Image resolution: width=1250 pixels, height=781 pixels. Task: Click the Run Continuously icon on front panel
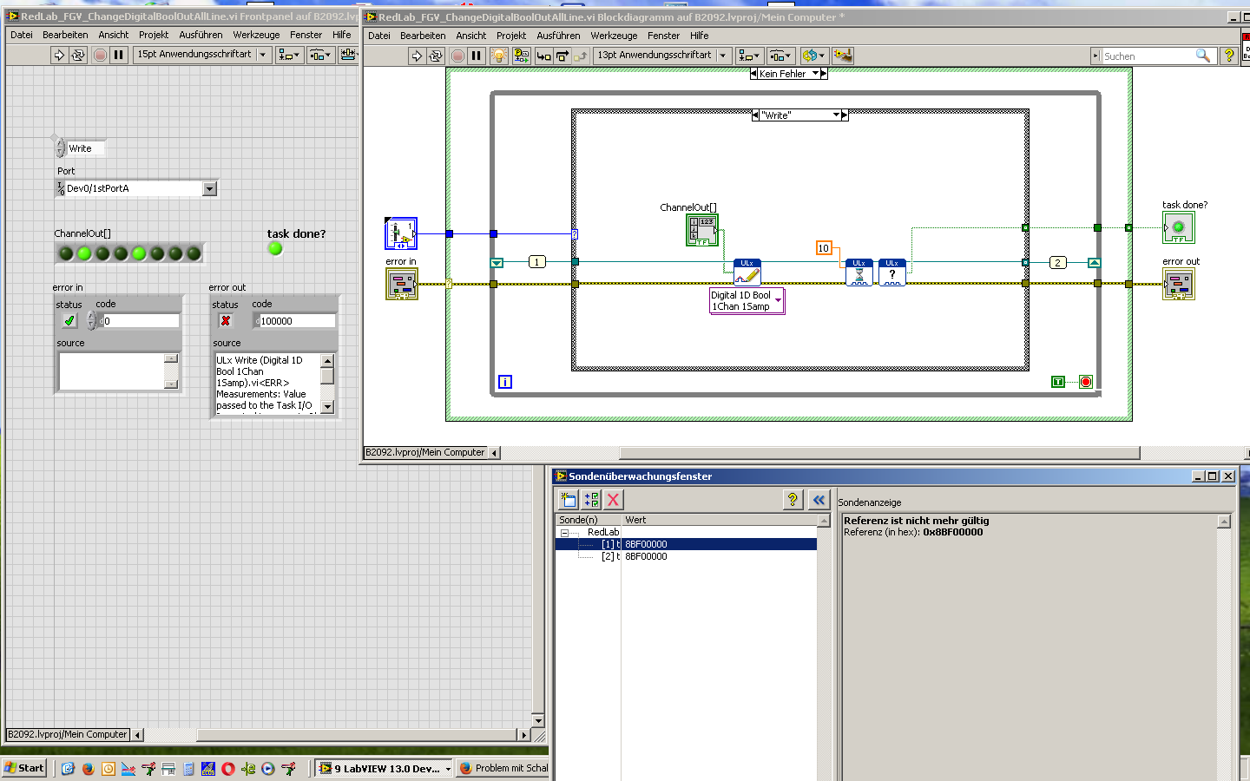point(77,55)
